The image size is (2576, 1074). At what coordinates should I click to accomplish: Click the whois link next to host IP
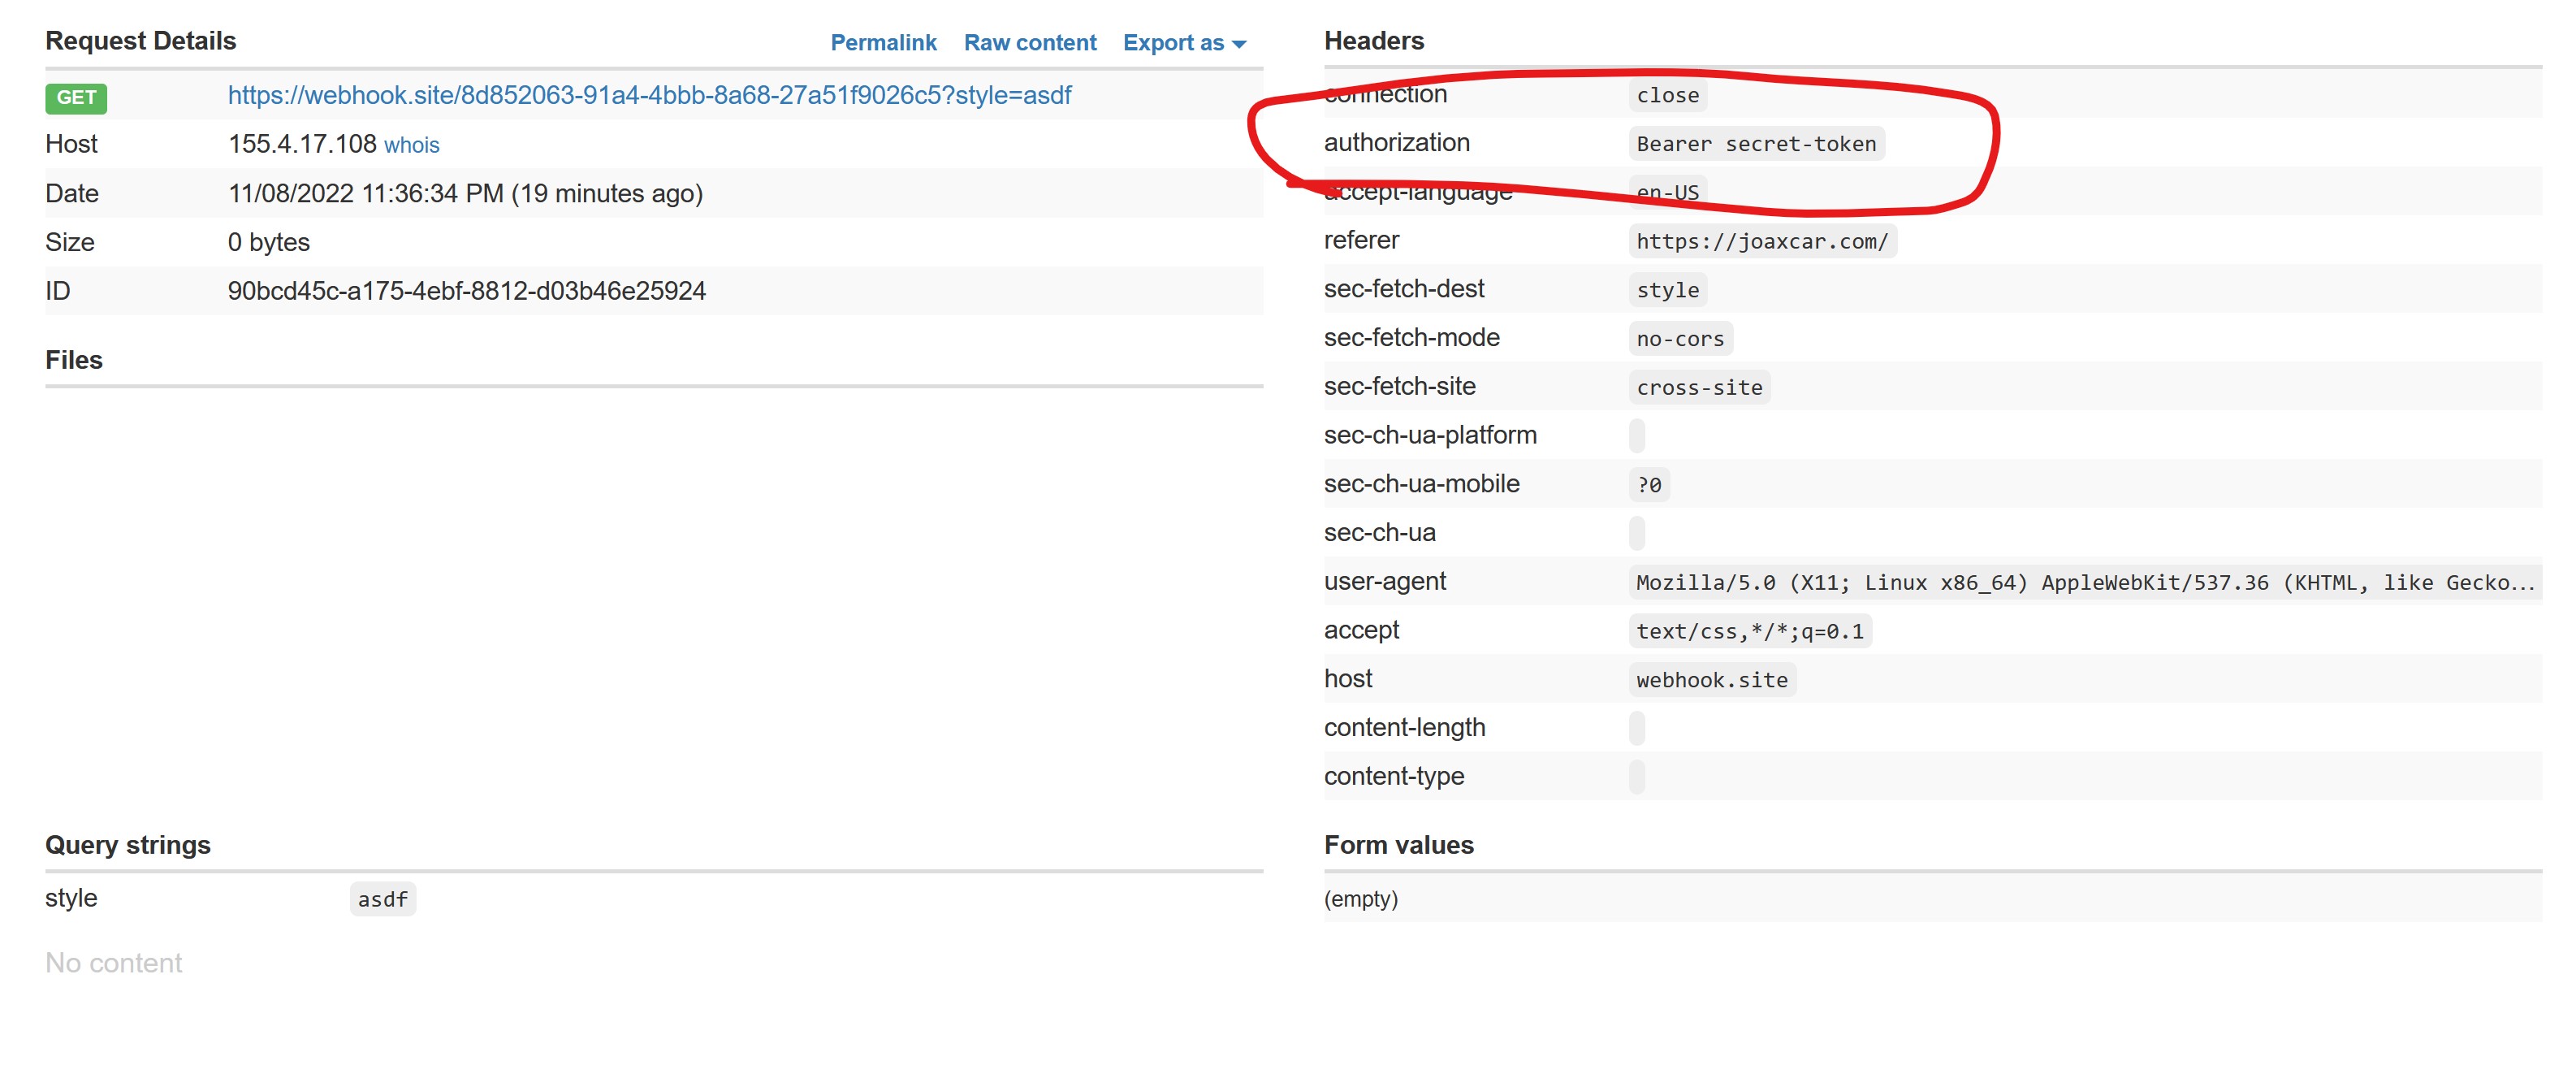point(411,145)
